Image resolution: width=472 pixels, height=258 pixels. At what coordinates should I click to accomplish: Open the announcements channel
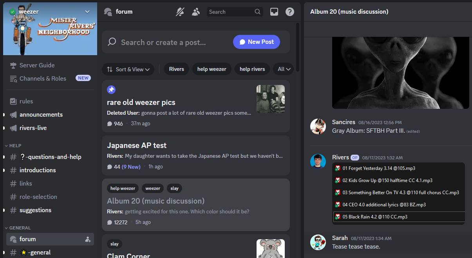click(x=41, y=115)
